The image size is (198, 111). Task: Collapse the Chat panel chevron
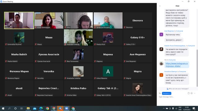160,6
